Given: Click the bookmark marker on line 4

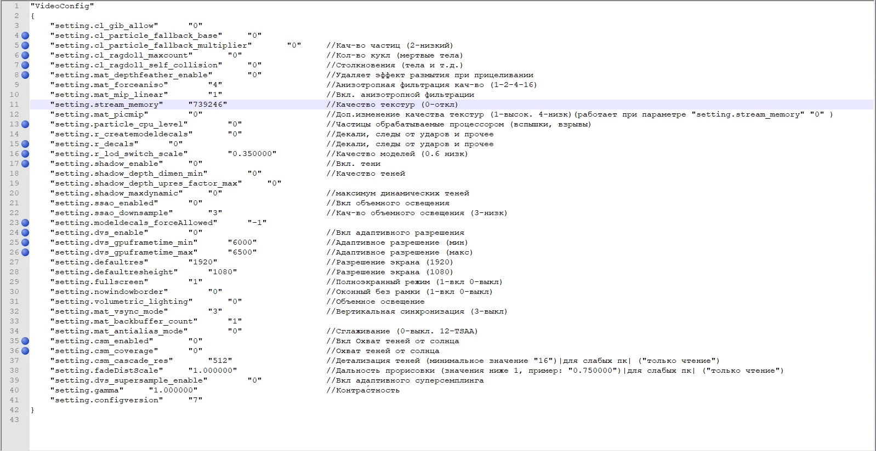Looking at the screenshot, I should tap(25, 36).
